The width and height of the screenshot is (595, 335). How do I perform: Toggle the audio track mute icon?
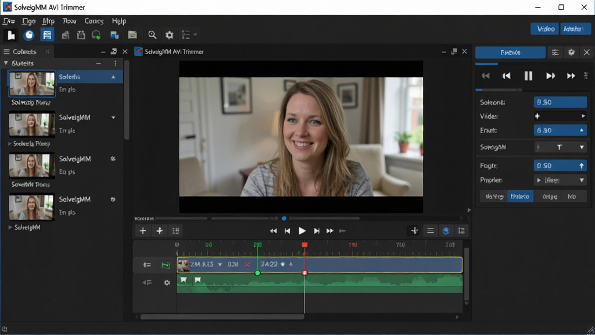click(147, 283)
